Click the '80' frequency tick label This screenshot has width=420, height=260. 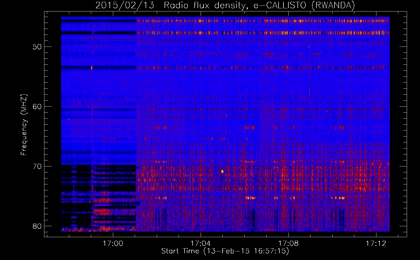[37, 226]
